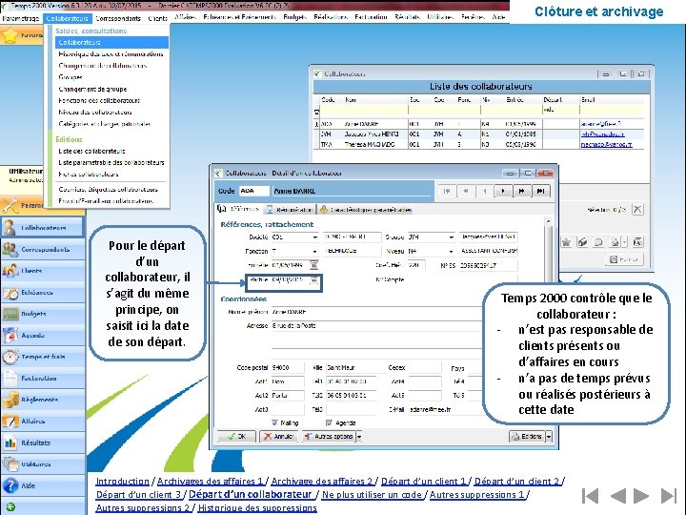Click the Code postal field

coord(288,368)
